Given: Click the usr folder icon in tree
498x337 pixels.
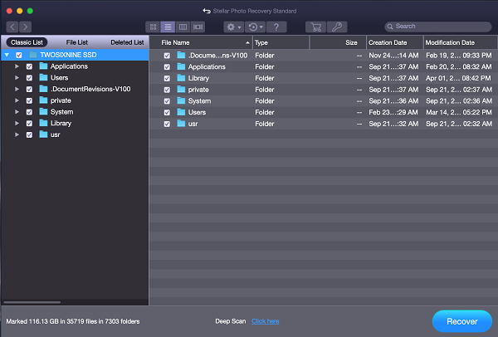Looking at the screenshot, I should click(x=43, y=134).
